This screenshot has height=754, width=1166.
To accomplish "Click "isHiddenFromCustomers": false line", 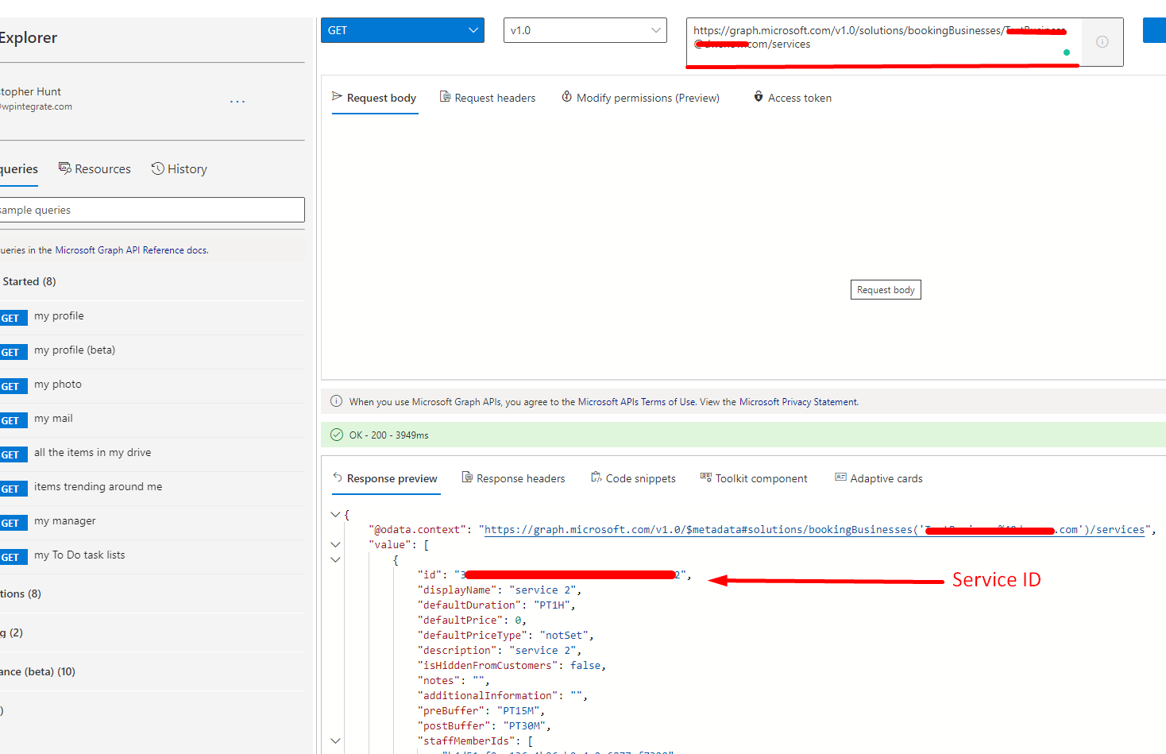I will tap(512, 666).
